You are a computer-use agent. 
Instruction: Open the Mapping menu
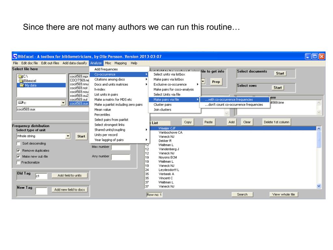pyautogui.click(x=120, y=63)
